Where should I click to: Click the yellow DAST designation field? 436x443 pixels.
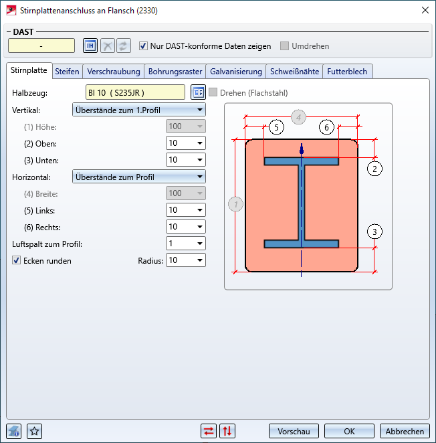pyautogui.click(x=41, y=46)
